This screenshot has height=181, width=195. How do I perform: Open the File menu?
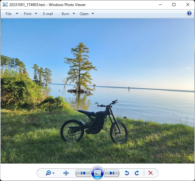(8, 14)
